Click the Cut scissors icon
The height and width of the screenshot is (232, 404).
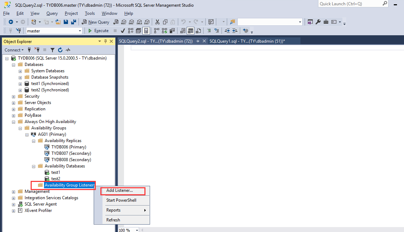157,22
